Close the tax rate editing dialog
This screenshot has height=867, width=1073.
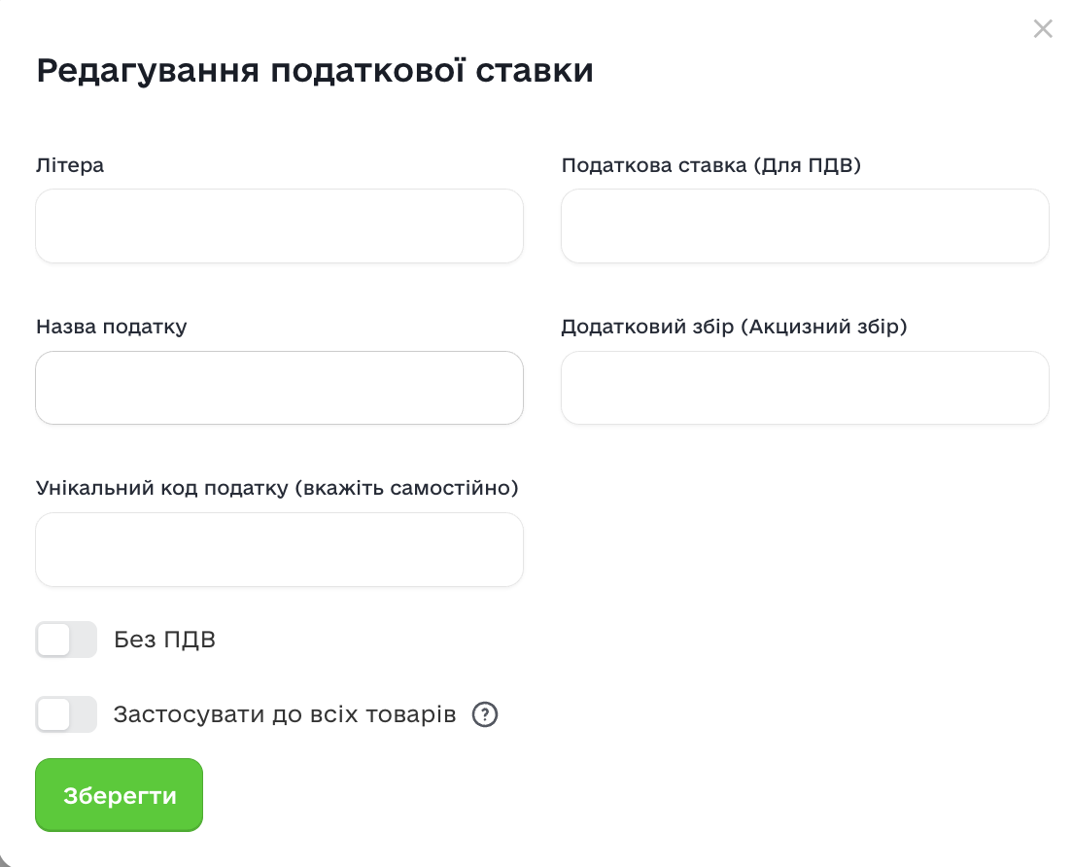[1043, 29]
